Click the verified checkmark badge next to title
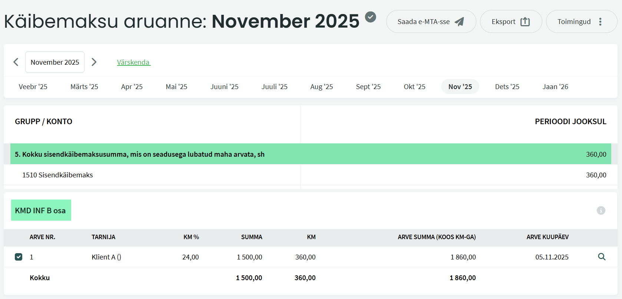This screenshot has width=622, height=299. 370,17
